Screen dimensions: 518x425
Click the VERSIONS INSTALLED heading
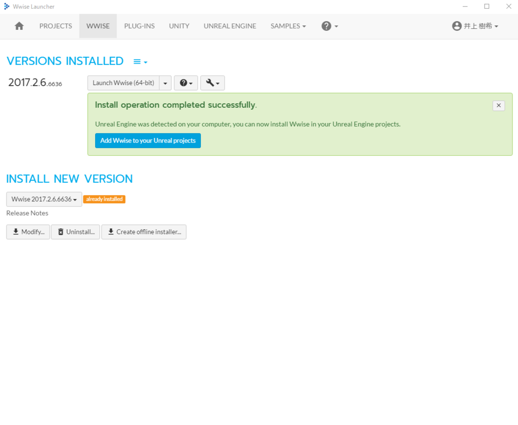pos(65,61)
